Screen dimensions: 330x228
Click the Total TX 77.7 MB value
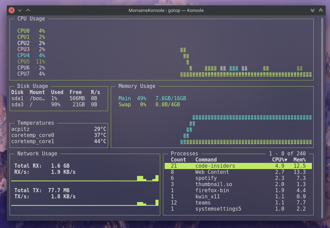coord(59,191)
